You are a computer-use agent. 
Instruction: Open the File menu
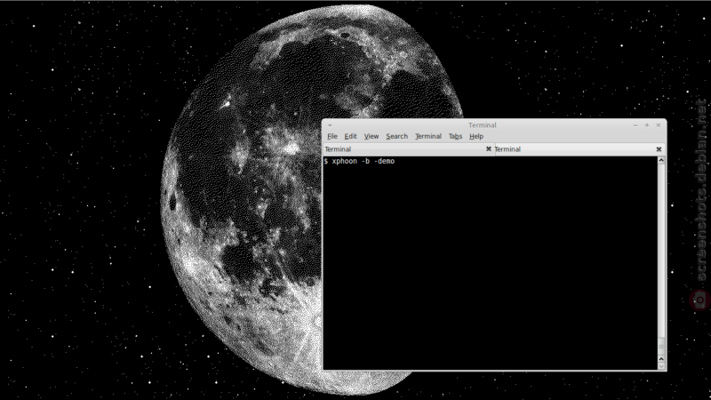332,136
